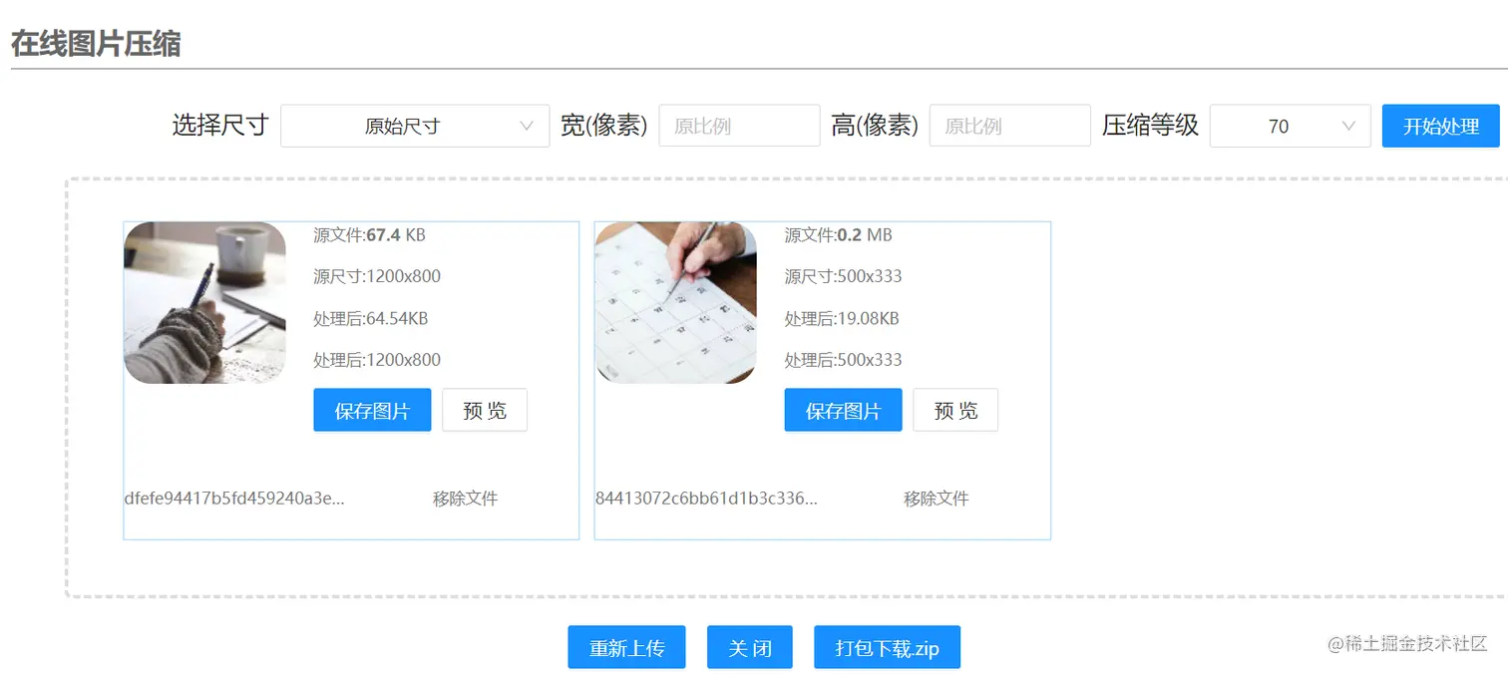This screenshot has width=1508, height=674.
Task: Select the calendar with pen thumbnail
Action: [x=676, y=302]
